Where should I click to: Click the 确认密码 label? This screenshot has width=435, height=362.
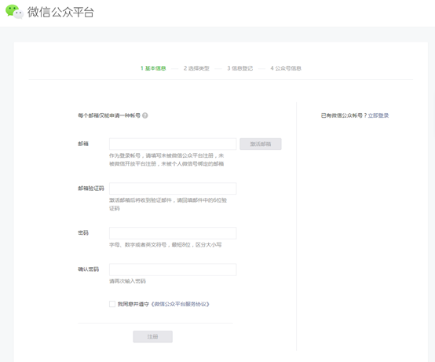(88, 269)
